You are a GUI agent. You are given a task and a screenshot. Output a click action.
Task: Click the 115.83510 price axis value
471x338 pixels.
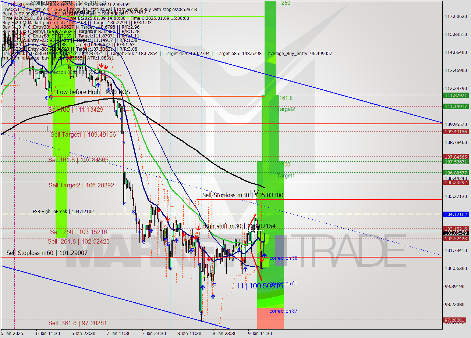point(456,35)
